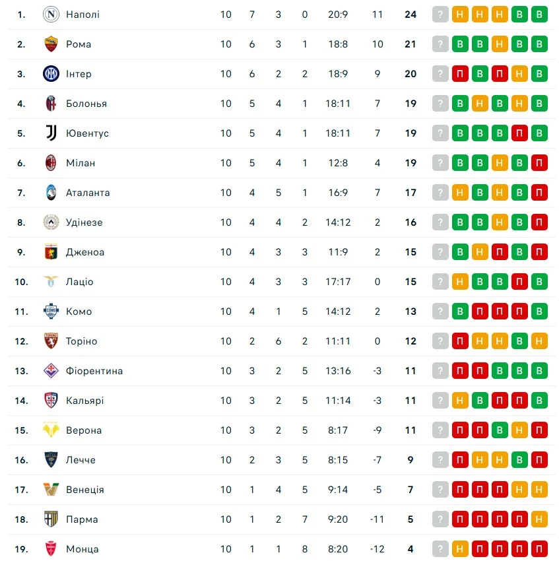Click the Juventus club logo
The height and width of the screenshot is (561, 559).
pyautogui.click(x=51, y=133)
